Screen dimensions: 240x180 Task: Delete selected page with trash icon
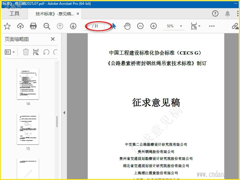point(26,52)
